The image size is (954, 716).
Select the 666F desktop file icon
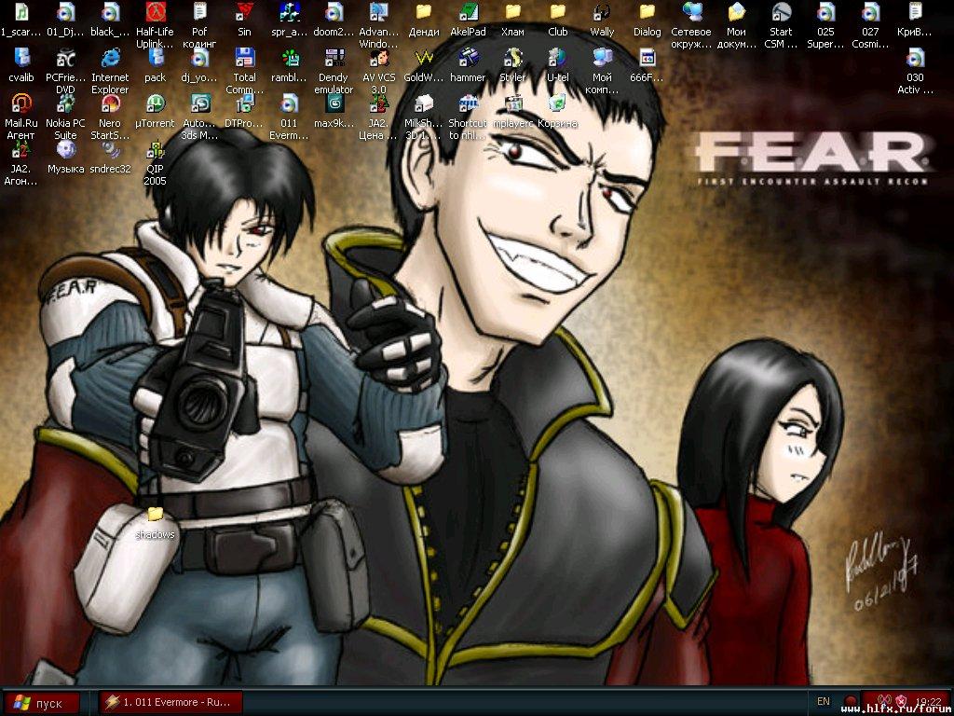(x=647, y=57)
